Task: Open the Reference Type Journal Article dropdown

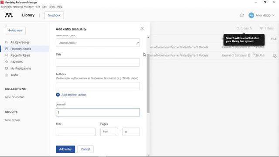Action: pos(98,43)
